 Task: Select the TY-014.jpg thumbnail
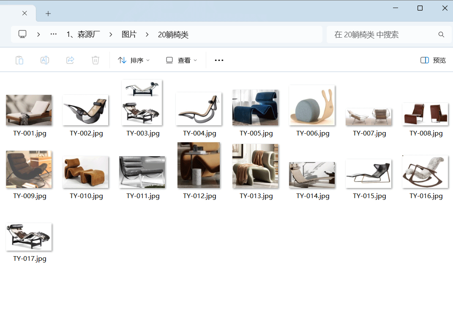click(x=312, y=175)
